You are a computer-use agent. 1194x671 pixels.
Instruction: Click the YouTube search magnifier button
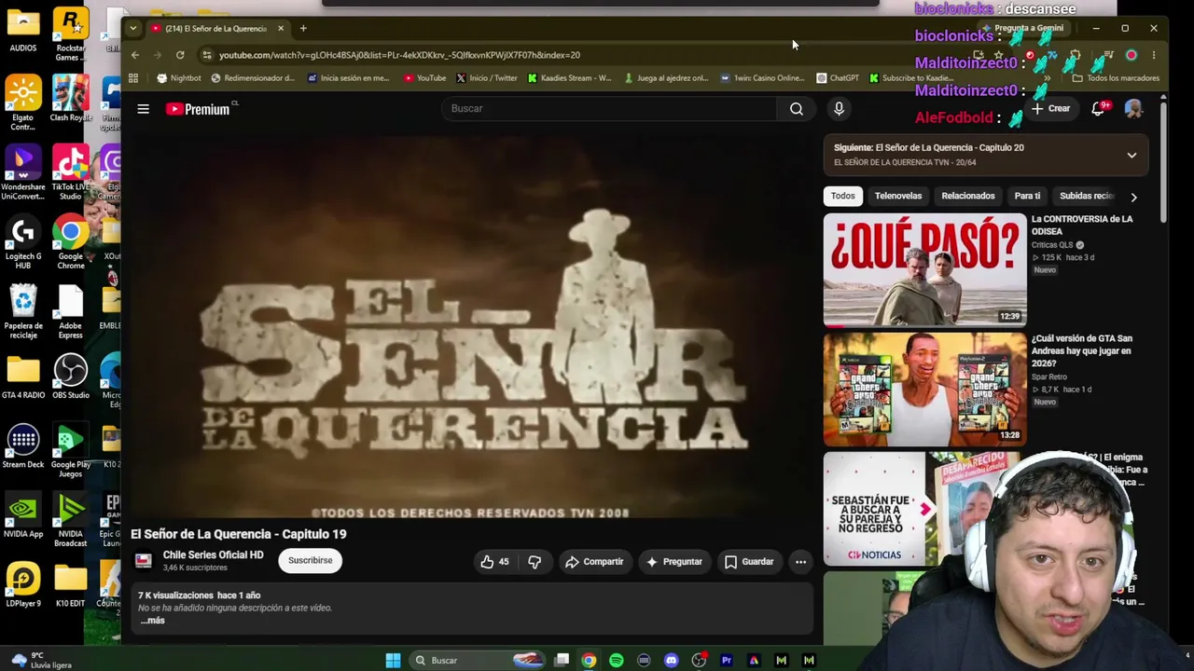[x=796, y=109]
